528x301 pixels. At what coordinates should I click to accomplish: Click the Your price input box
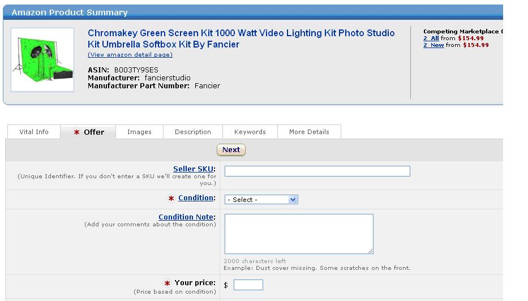(x=248, y=285)
